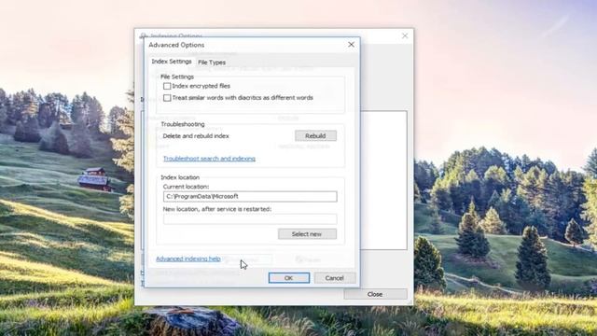Image resolution: width=597 pixels, height=336 pixels.
Task: Click the 'Troubleshooting' group label
Action: click(x=183, y=124)
